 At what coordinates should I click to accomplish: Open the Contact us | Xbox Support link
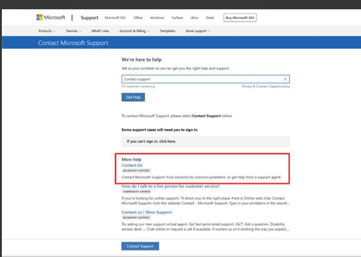pyautogui.click(x=146, y=212)
